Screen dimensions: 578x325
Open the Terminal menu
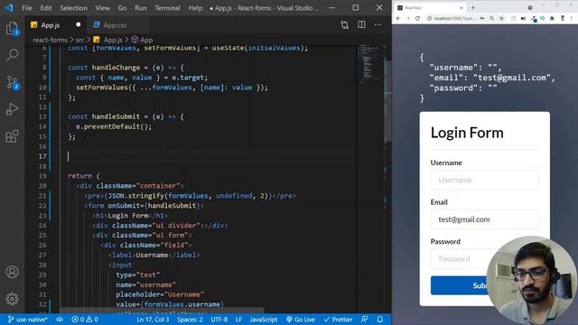click(167, 8)
